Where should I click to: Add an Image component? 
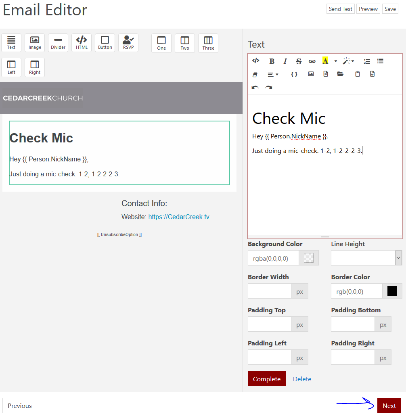pyautogui.click(x=35, y=42)
